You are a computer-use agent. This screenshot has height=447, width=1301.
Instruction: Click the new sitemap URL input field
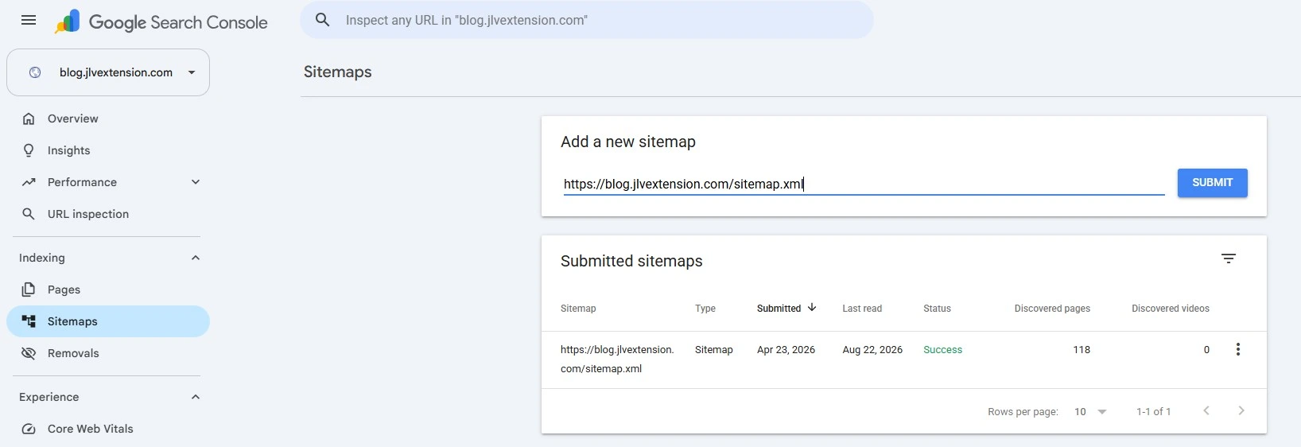click(864, 184)
